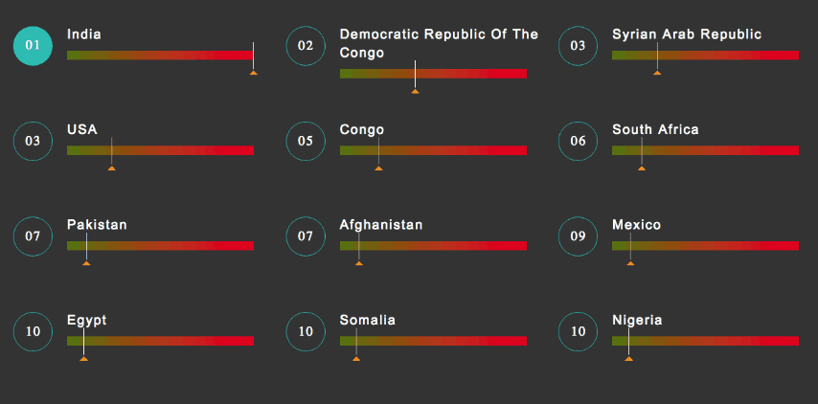Click the rank circle beside Egypt

coord(33,331)
